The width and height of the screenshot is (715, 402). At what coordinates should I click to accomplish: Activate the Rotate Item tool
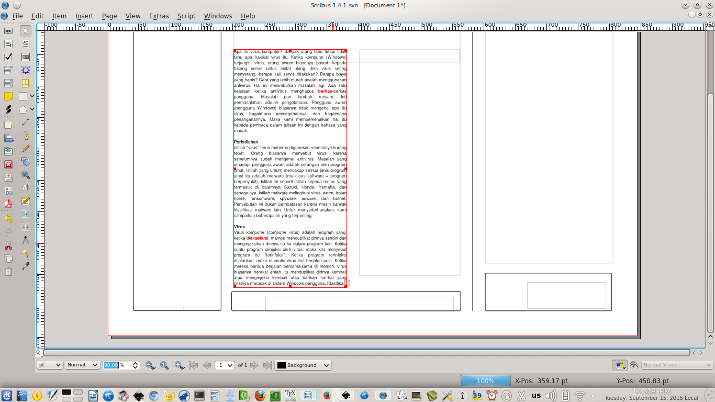point(25,163)
